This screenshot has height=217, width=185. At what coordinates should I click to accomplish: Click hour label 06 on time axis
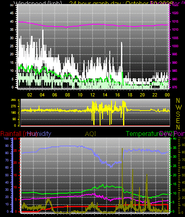click(x=55, y=95)
